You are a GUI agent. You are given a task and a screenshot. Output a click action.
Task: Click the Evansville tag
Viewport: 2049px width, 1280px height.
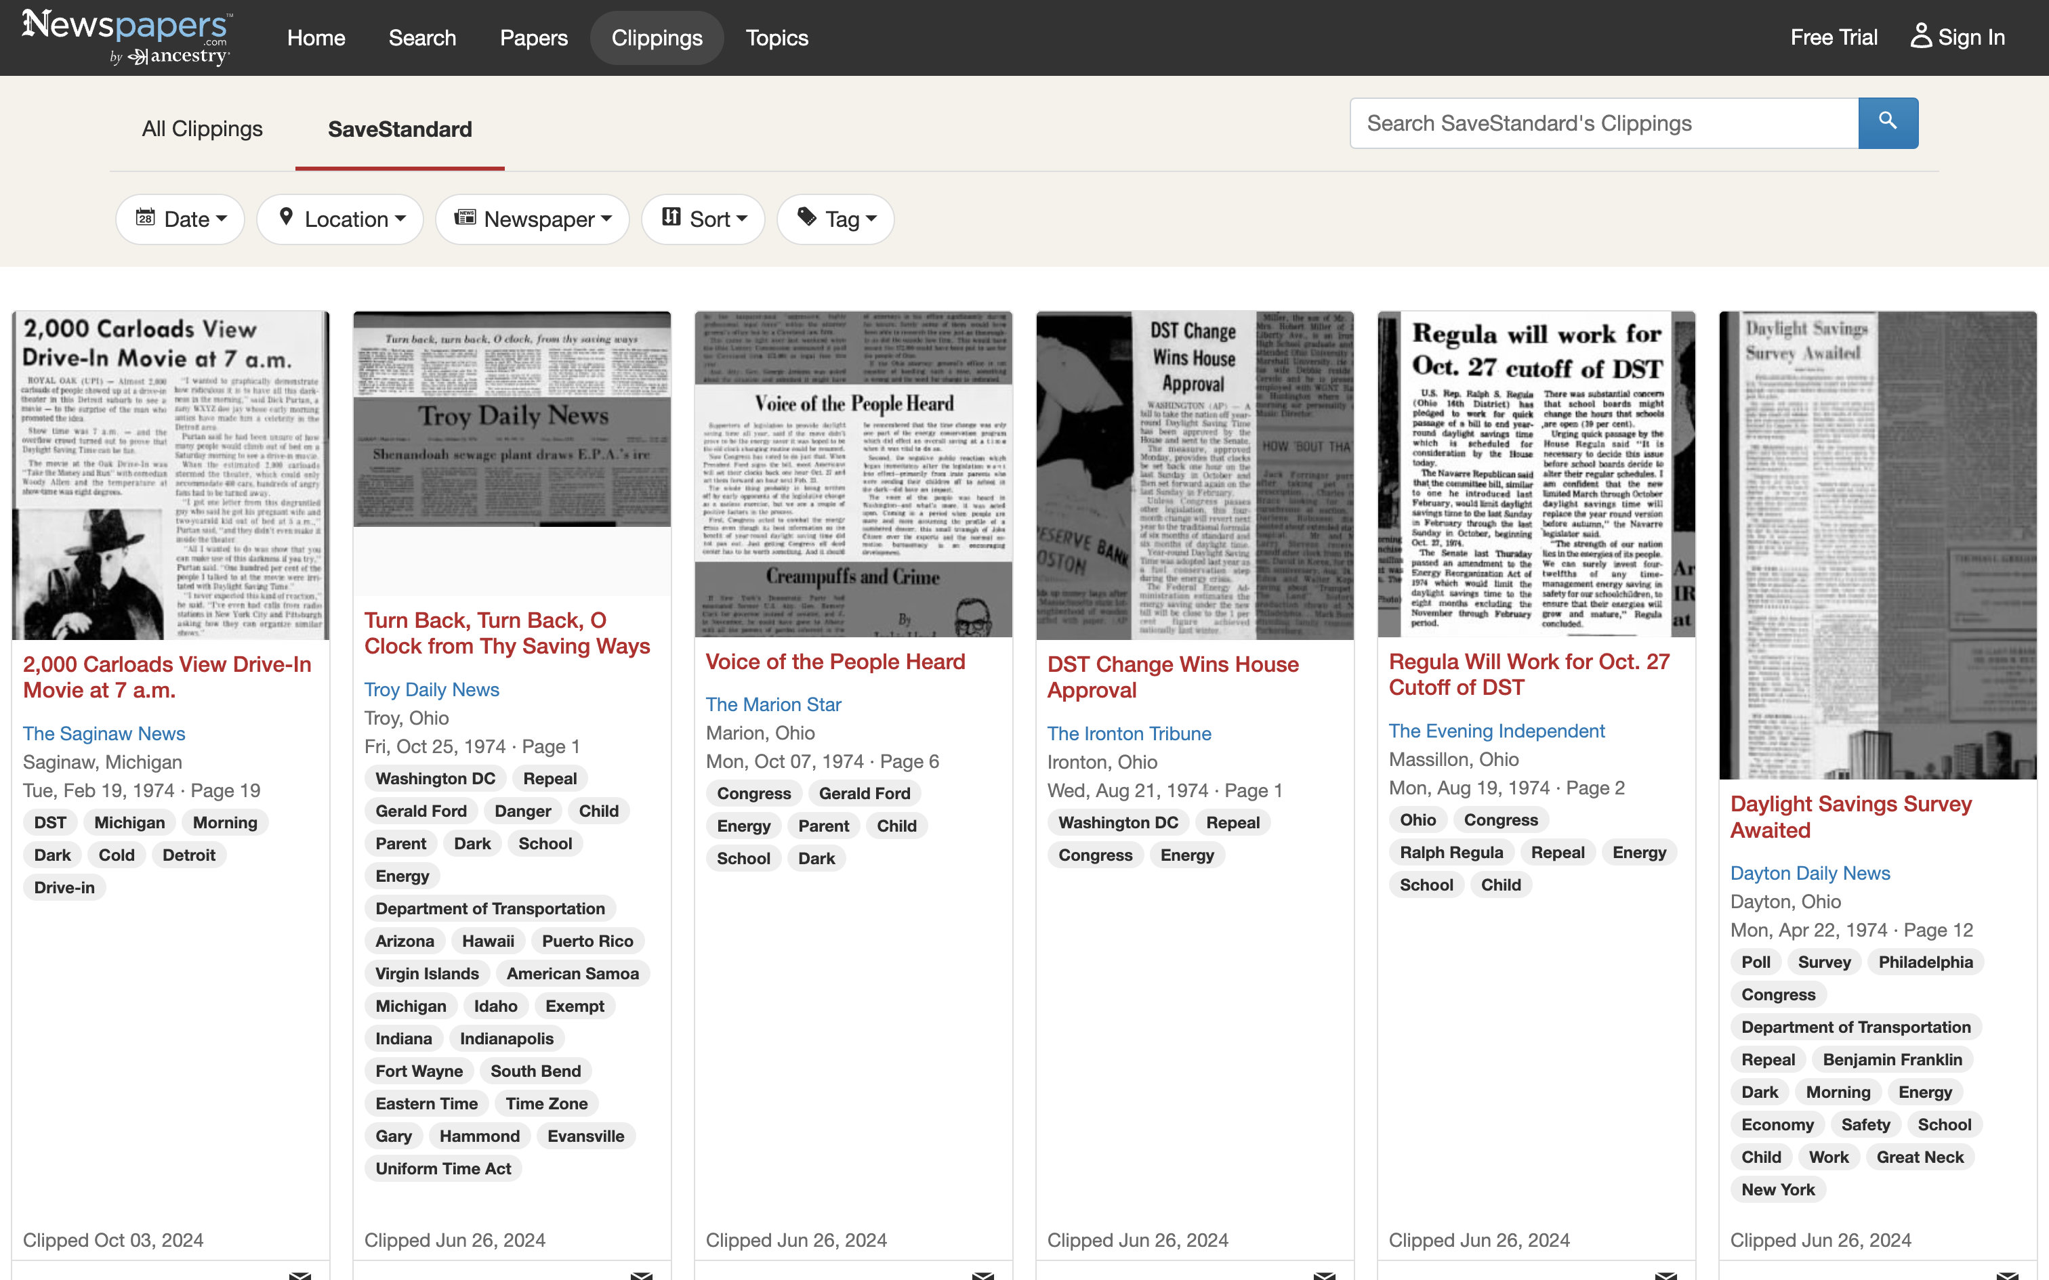[585, 1136]
